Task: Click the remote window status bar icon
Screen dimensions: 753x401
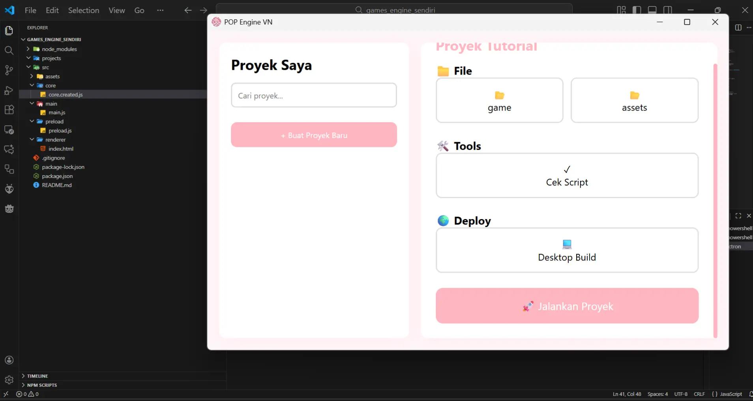Action: pos(6,394)
